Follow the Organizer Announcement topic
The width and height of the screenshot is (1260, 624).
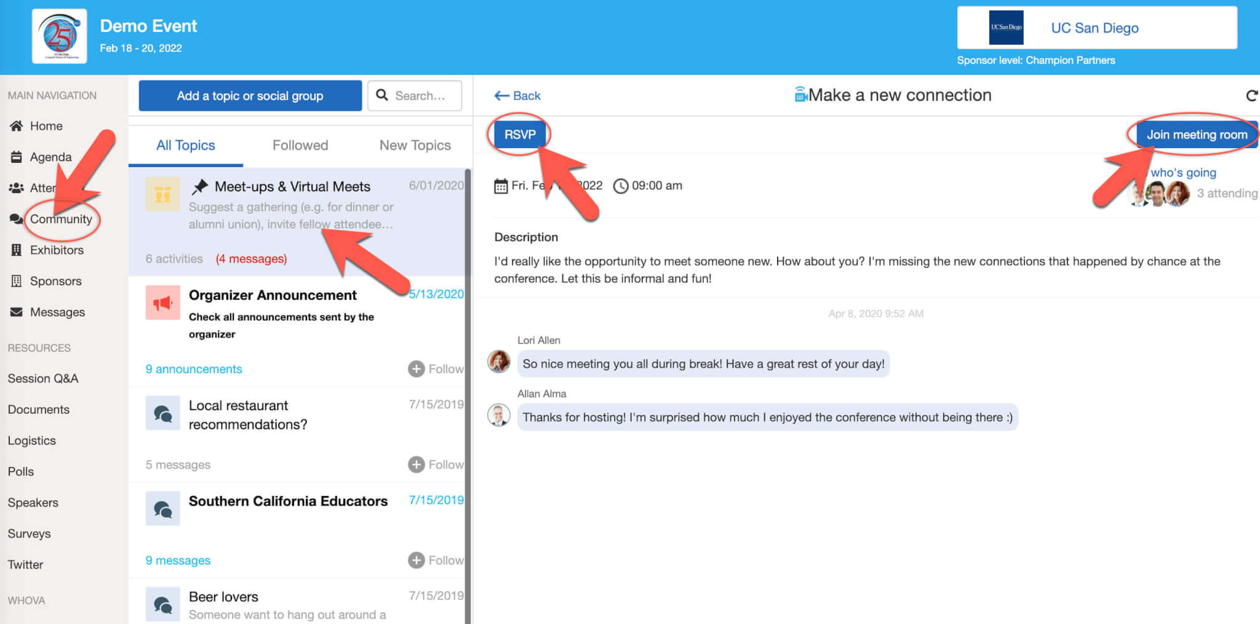coord(436,369)
